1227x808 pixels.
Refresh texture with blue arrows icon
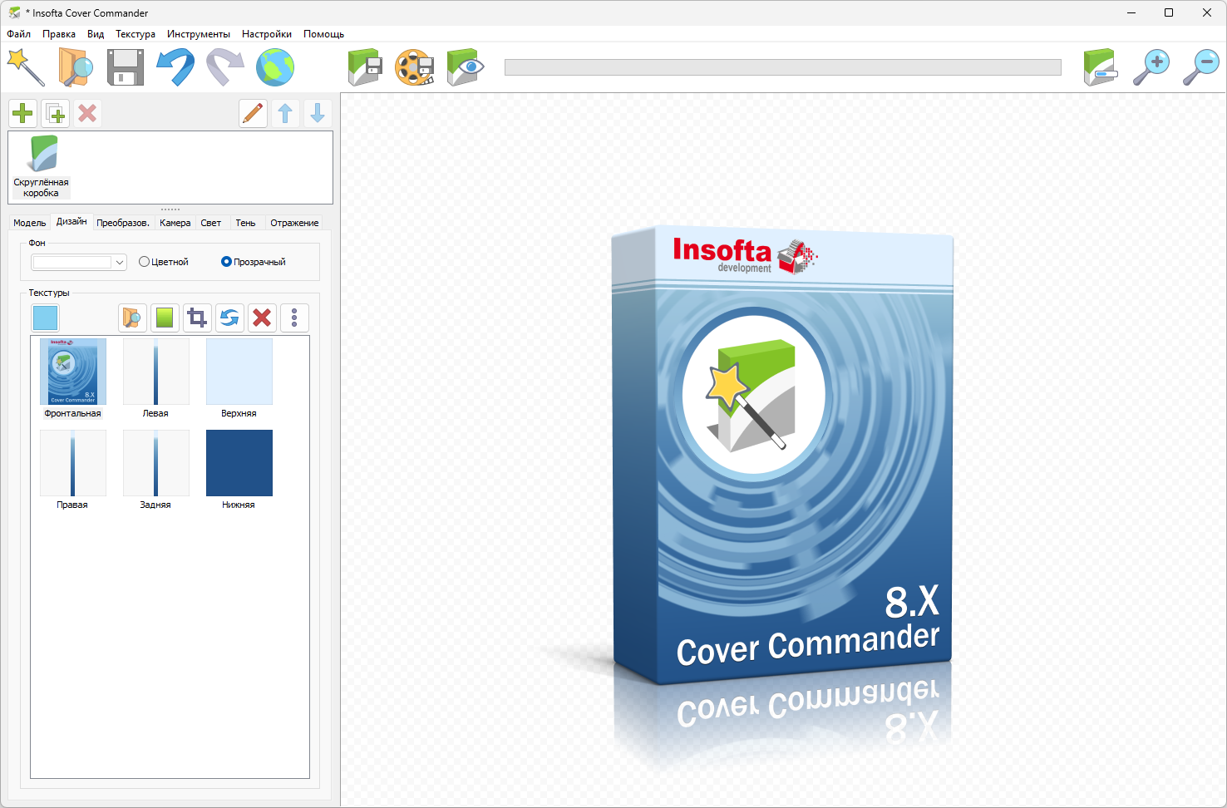[229, 318]
